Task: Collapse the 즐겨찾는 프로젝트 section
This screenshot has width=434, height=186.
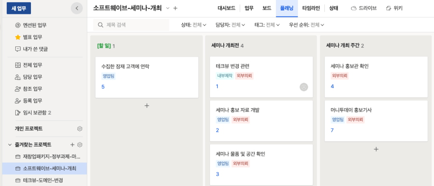Action: [10, 145]
